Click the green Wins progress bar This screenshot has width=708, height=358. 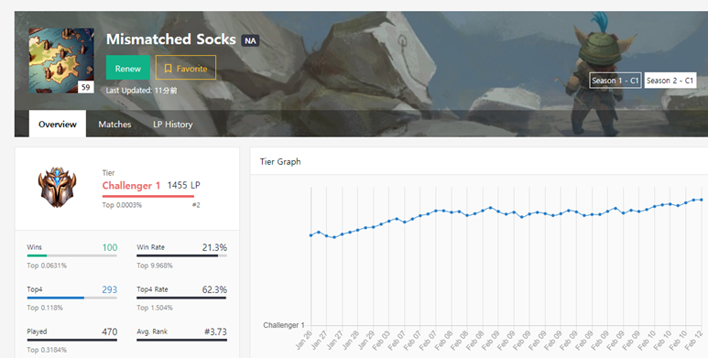point(37,256)
